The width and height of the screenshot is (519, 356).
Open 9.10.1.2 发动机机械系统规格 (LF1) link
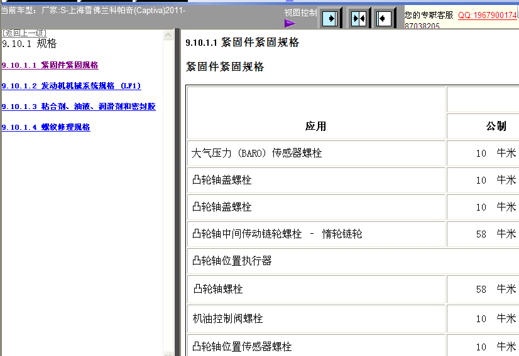click(x=71, y=86)
